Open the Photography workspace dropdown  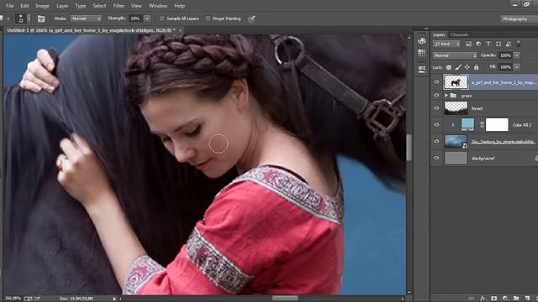click(x=519, y=18)
